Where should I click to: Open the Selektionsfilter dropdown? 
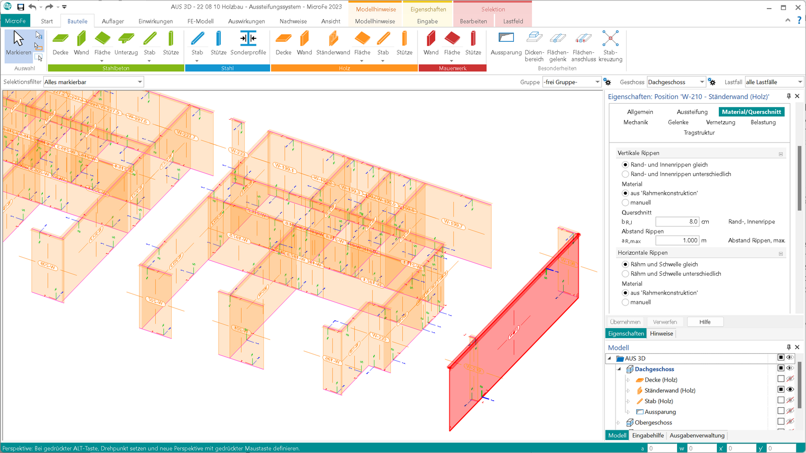[x=94, y=82]
